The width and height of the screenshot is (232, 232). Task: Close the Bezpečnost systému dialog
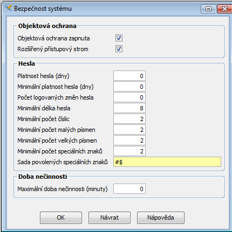pos(224,9)
